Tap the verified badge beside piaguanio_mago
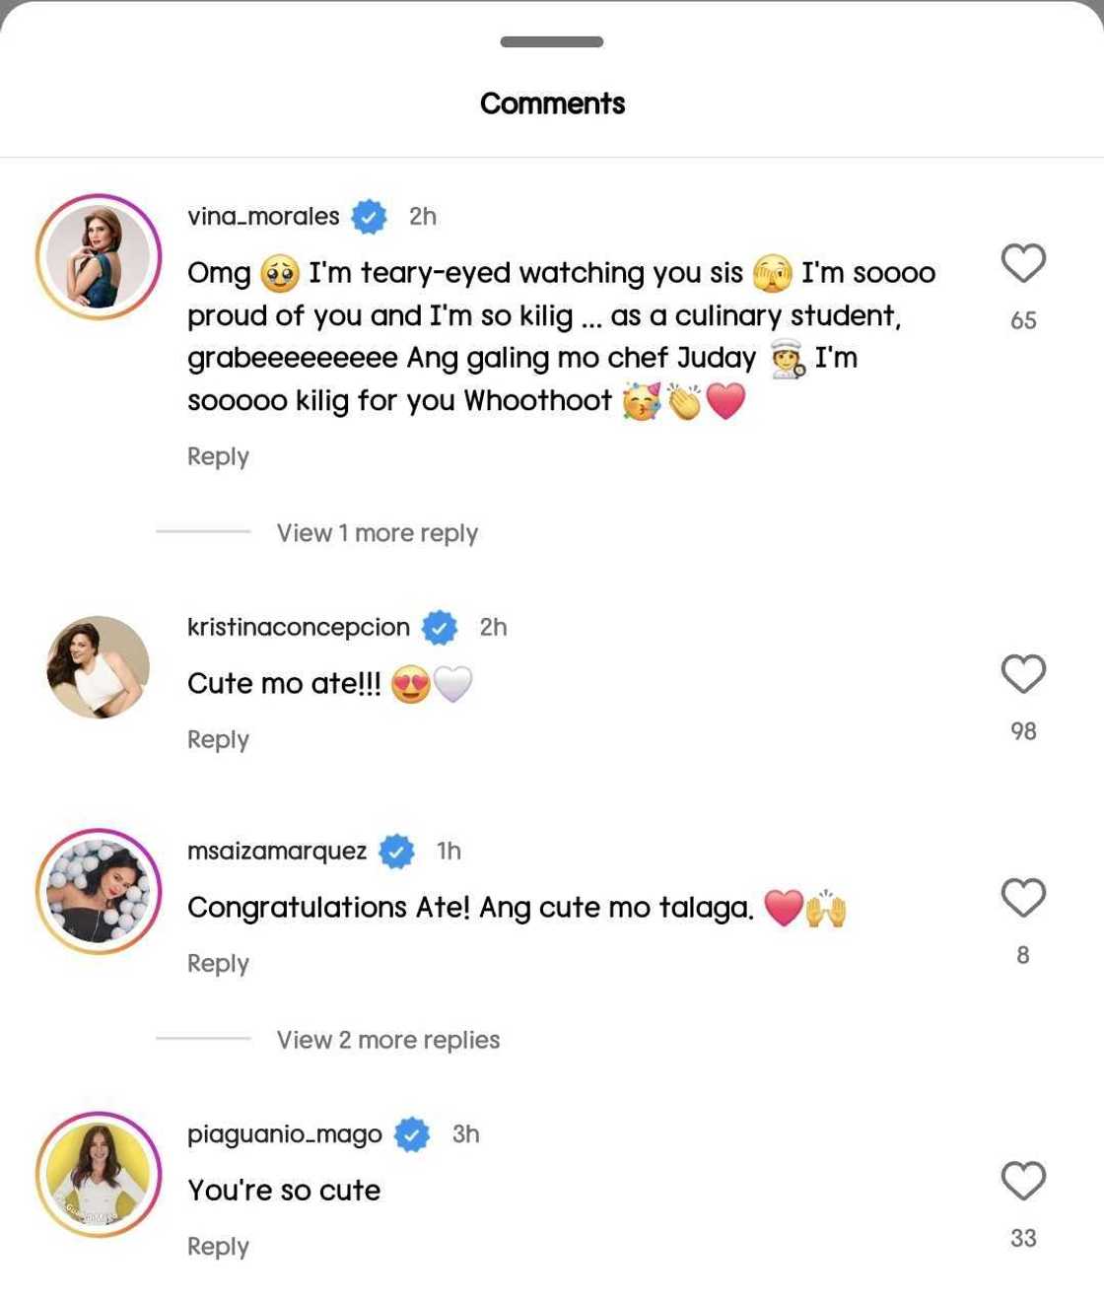Screen dimensions: 1104x1300 point(412,1134)
